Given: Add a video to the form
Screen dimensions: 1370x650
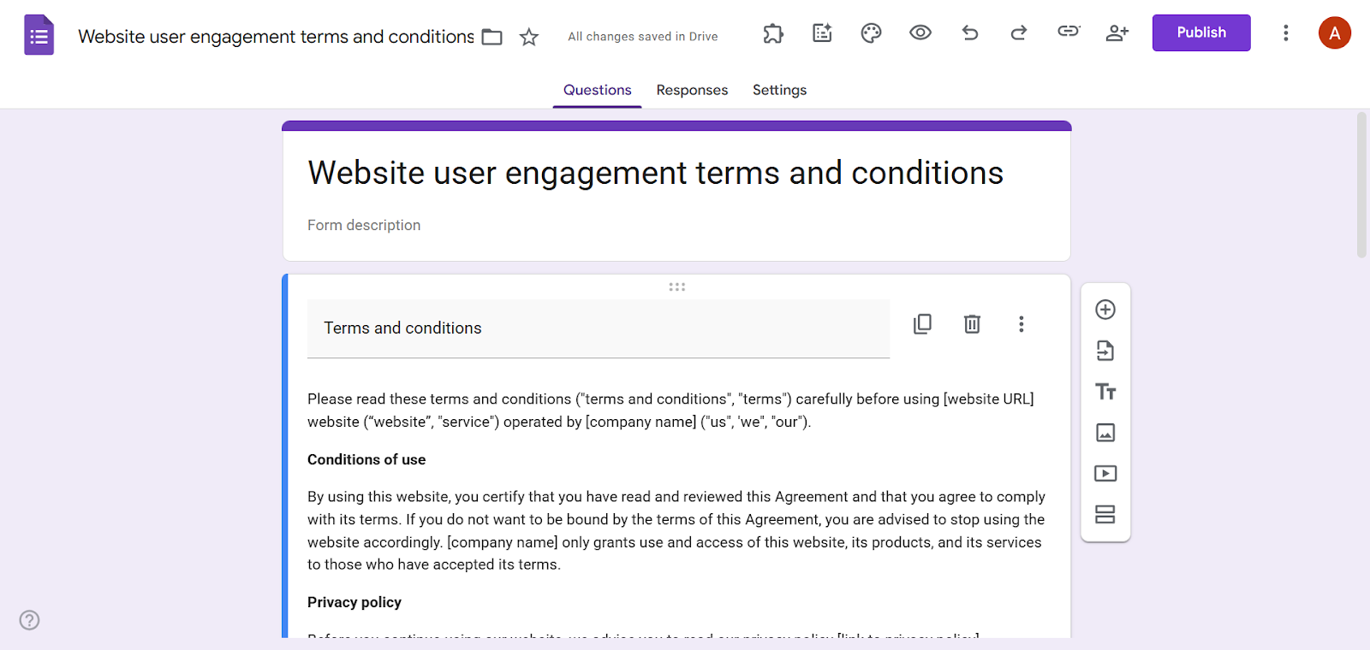Looking at the screenshot, I should 1105,473.
